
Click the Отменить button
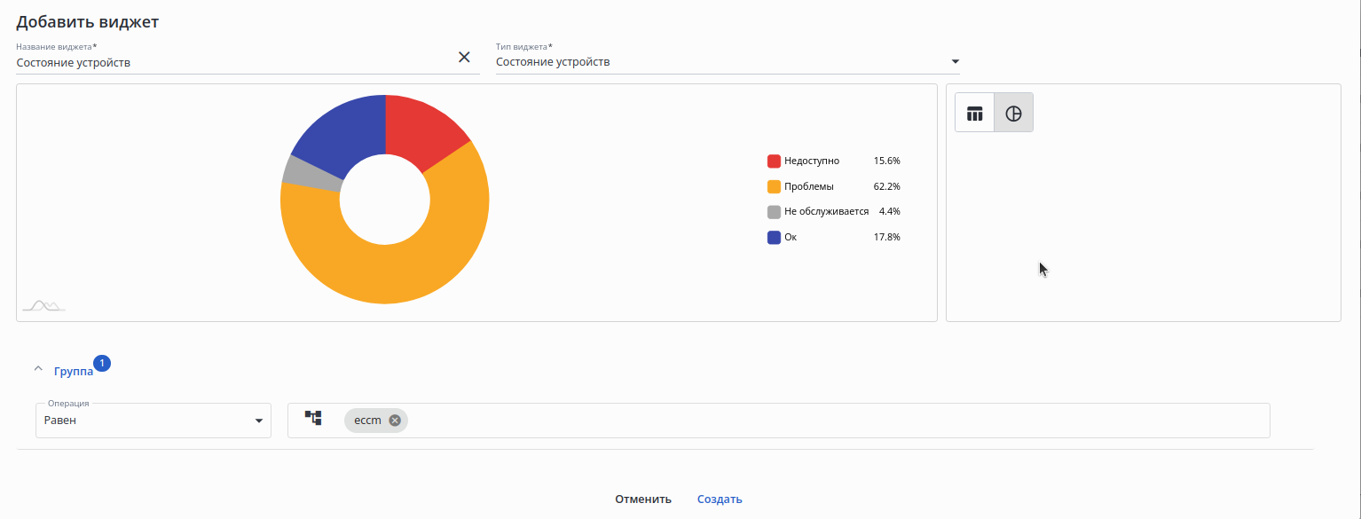pyautogui.click(x=643, y=499)
